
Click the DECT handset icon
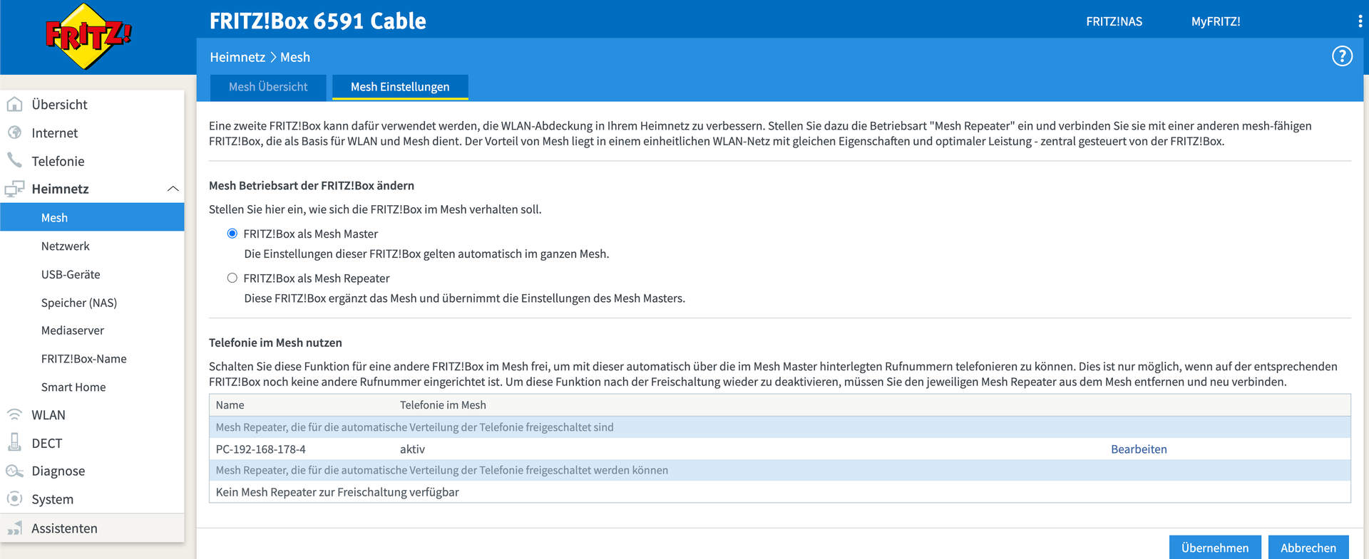(14, 443)
